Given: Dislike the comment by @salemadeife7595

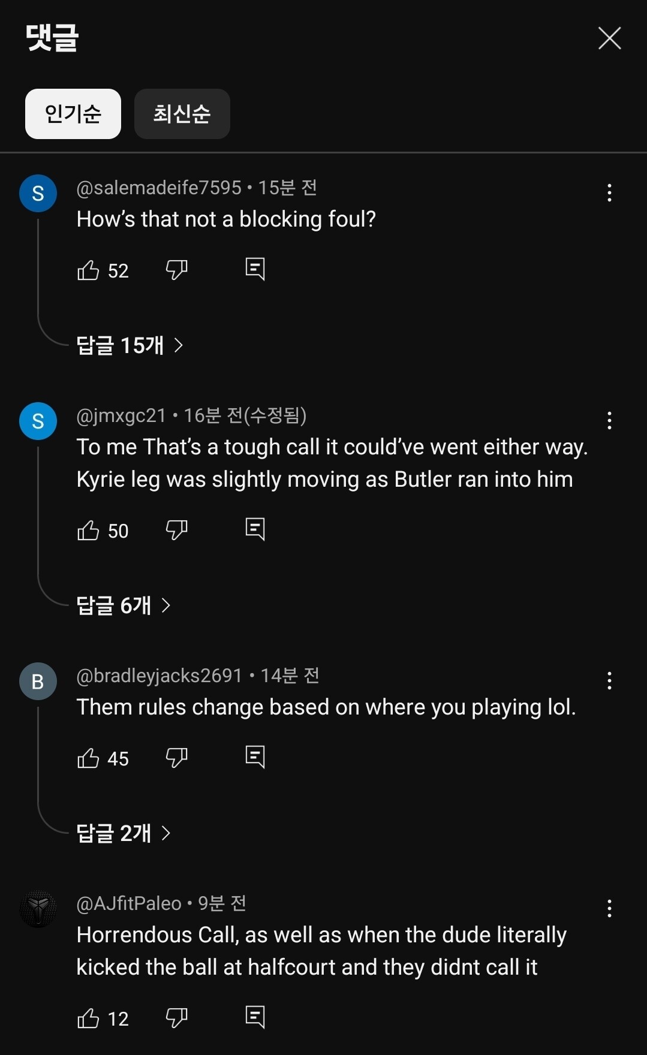Looking at the screenshot, I should (176, 270).
